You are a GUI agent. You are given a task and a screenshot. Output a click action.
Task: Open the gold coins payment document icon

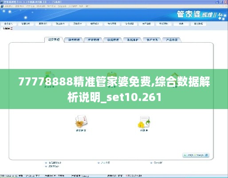pos(144,122)
